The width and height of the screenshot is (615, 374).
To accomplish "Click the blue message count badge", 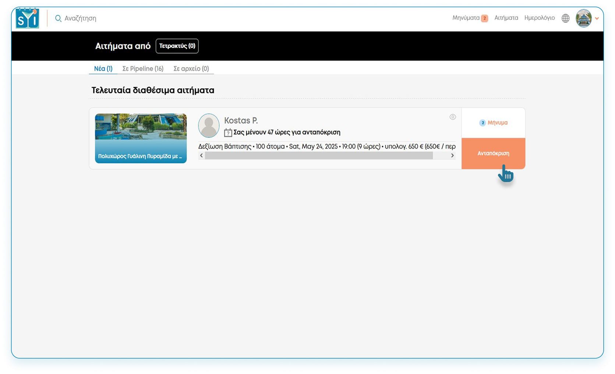I will point(482,123).
